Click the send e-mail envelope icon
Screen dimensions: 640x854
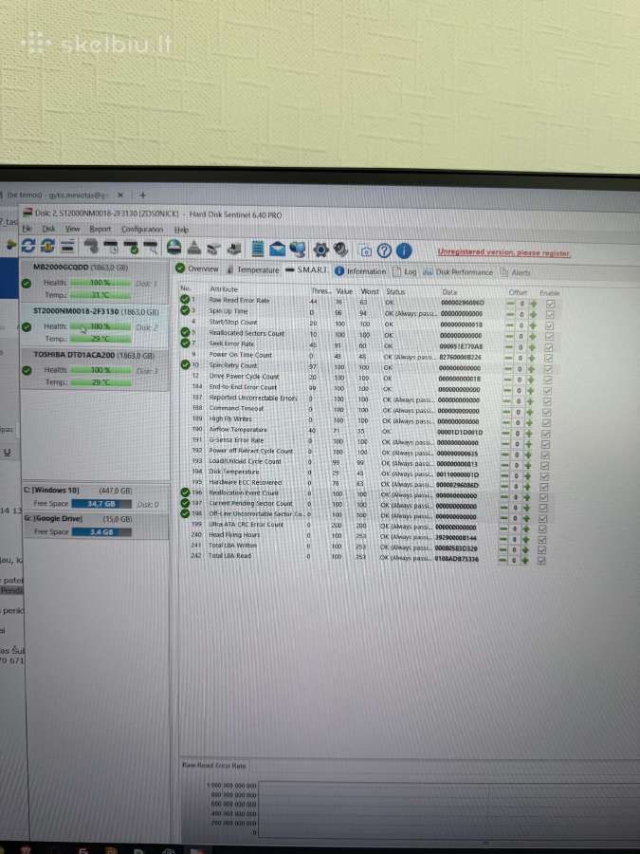coord(278,250)
